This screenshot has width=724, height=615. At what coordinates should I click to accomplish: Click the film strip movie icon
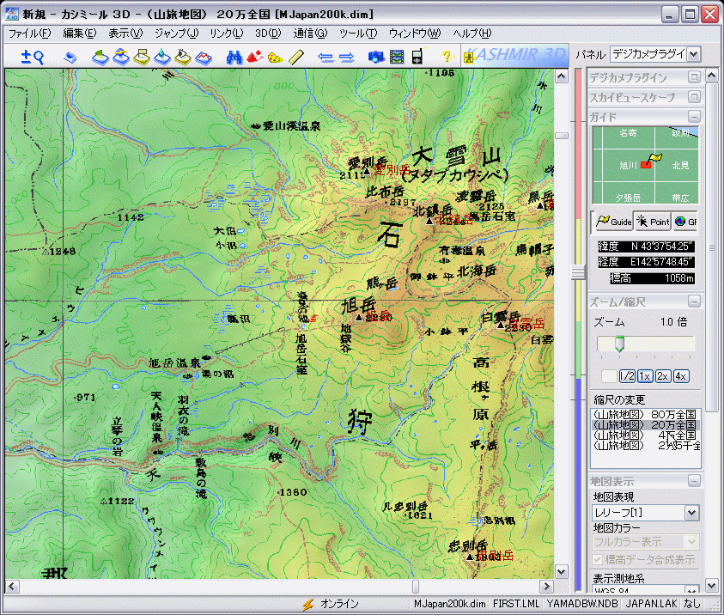tap(397, 57)
